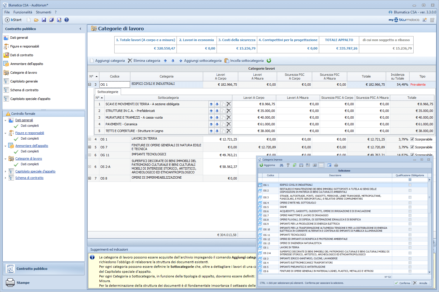Expand the OS 7 category row
This screenshot has height=292, width=439.
[90, 147]
